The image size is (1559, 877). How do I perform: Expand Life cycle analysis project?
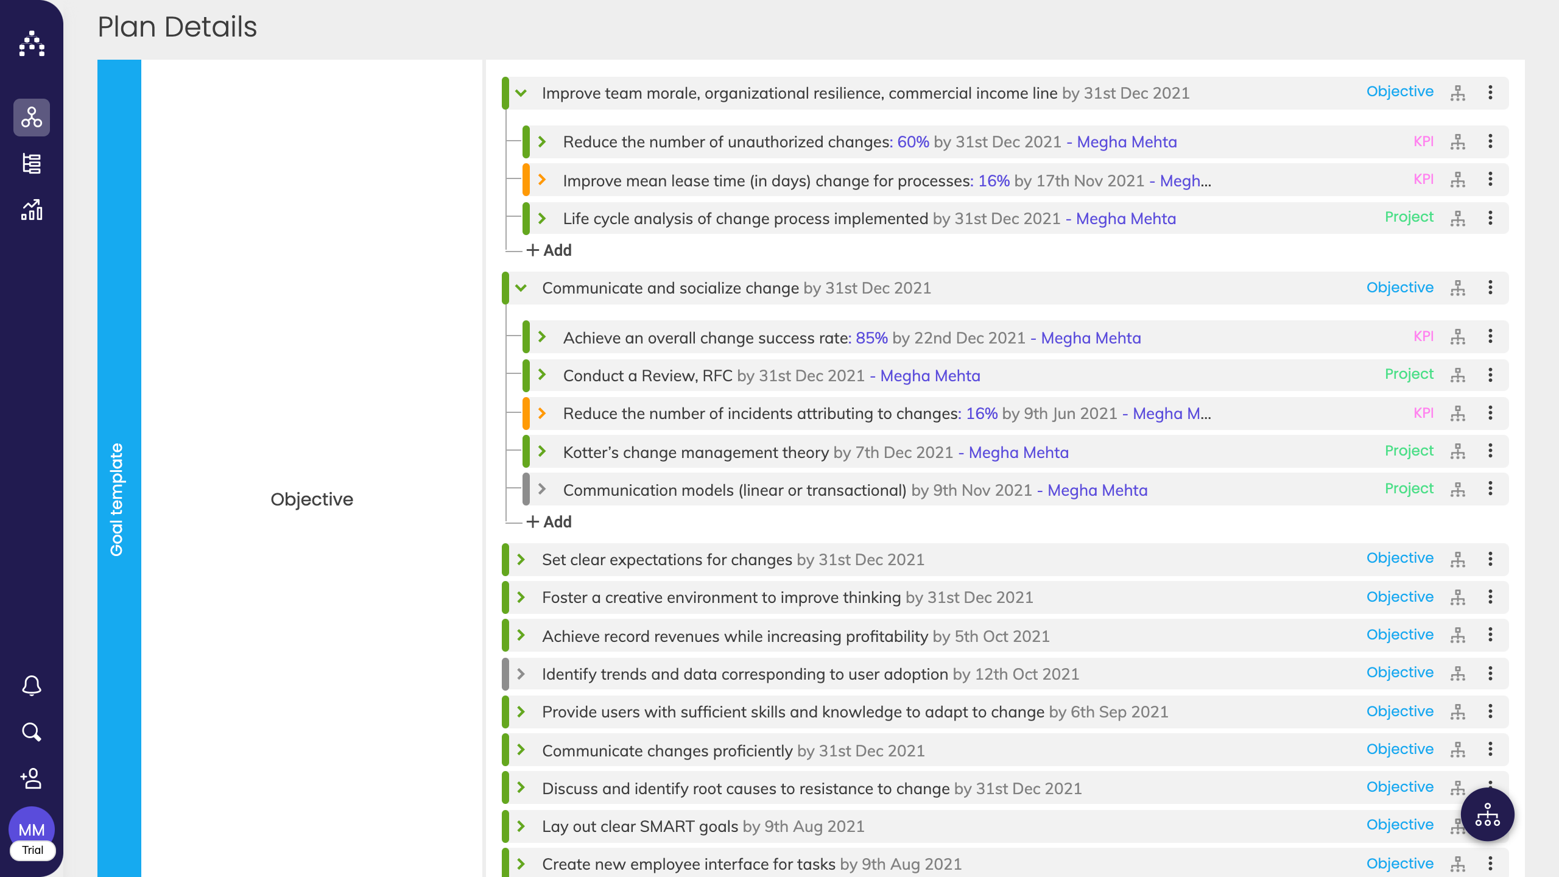(542, 218)
